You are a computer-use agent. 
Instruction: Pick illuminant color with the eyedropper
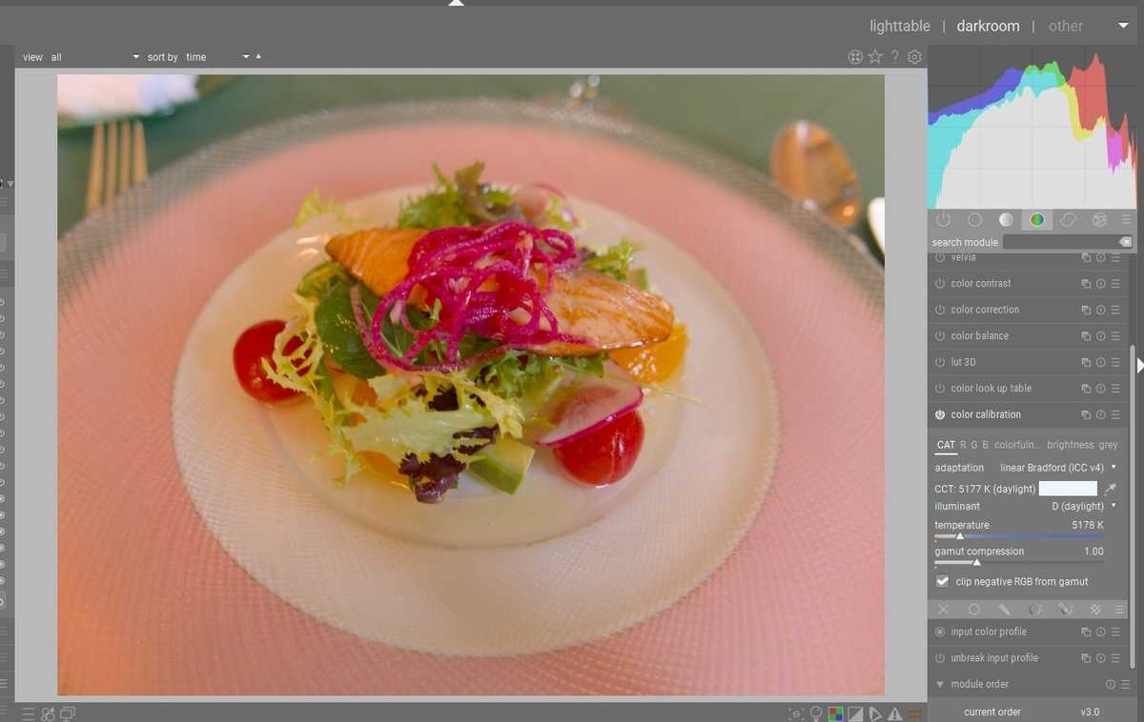1111,489
